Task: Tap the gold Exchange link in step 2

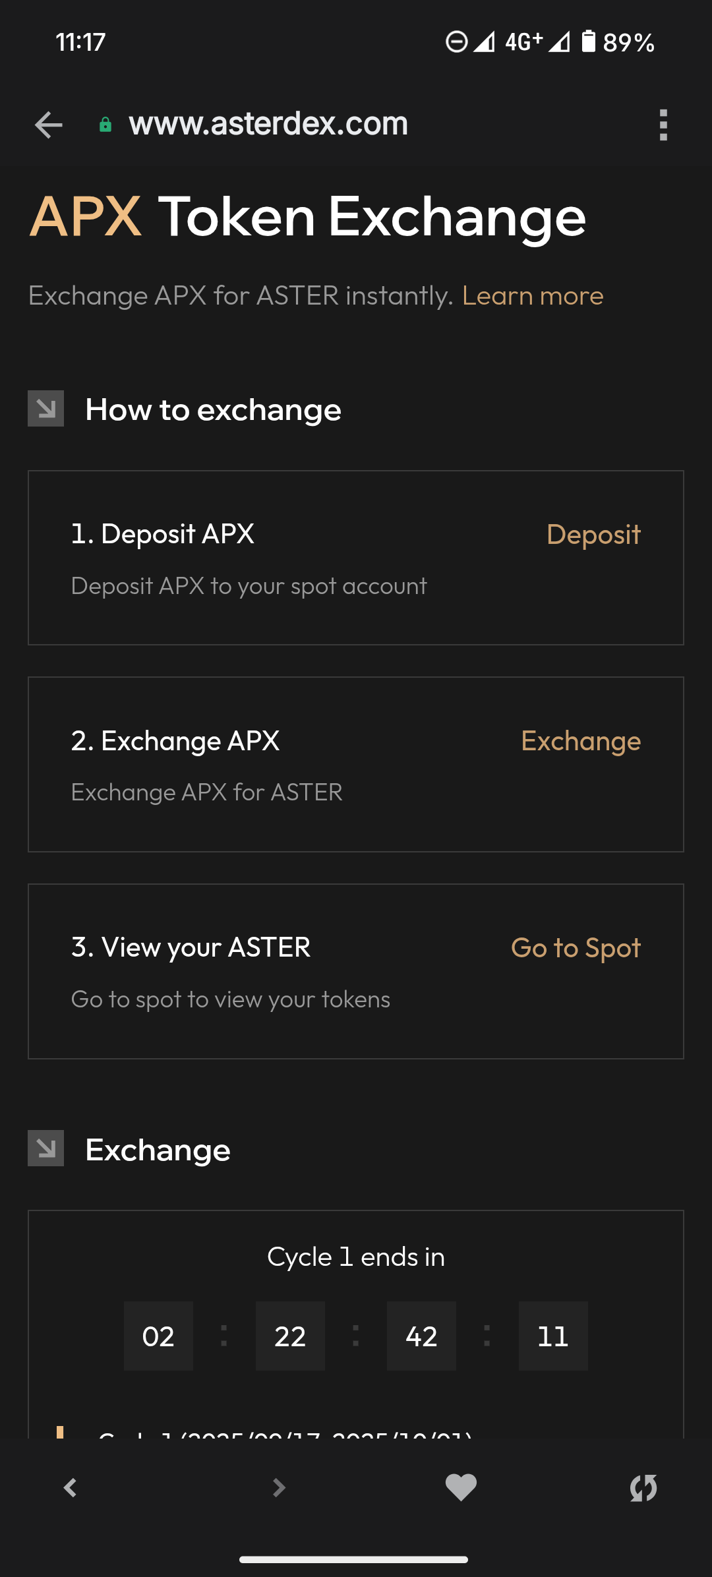Action: point(581,741)
